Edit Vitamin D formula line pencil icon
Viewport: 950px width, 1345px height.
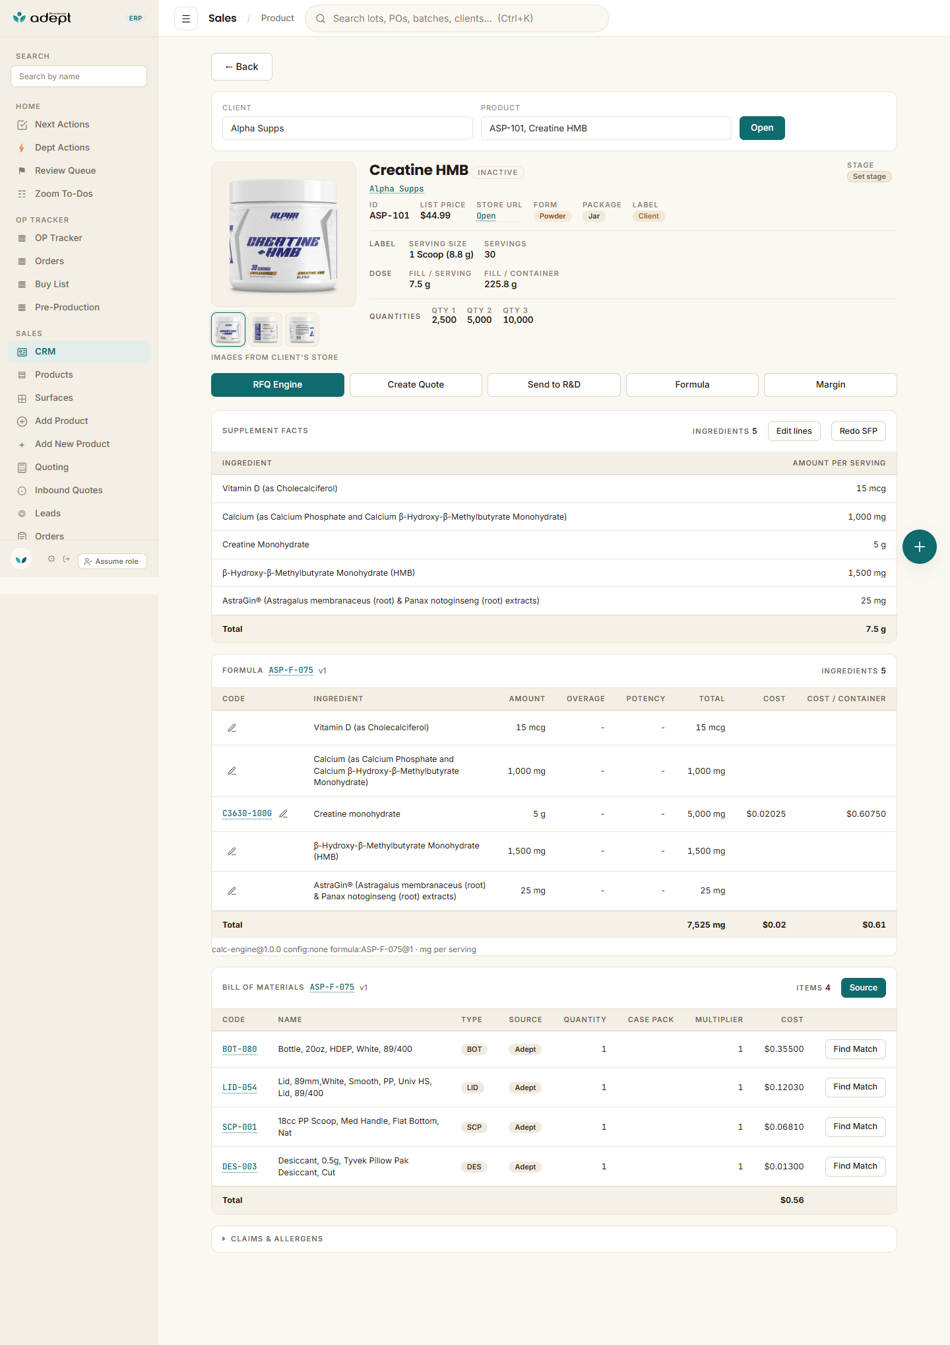coord(232,728)
